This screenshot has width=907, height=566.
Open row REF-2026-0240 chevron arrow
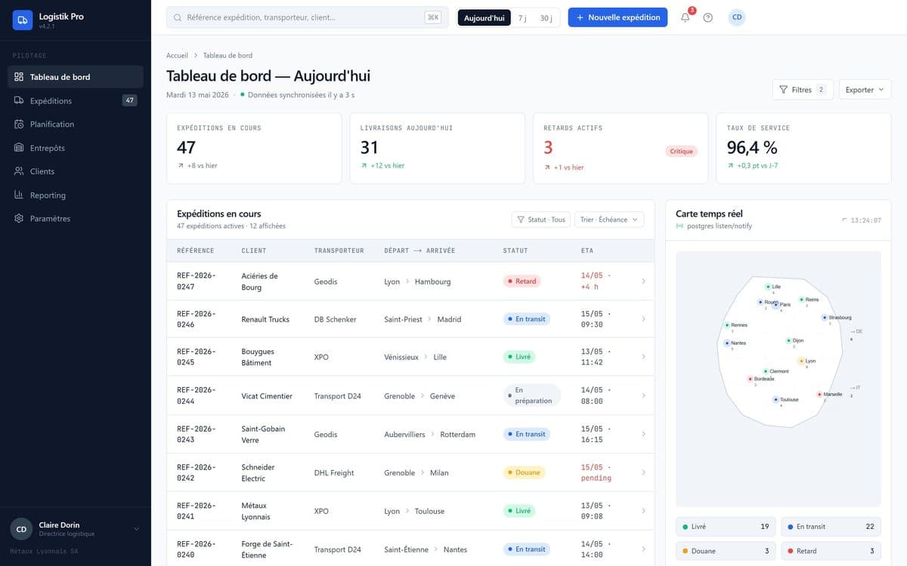643,549
